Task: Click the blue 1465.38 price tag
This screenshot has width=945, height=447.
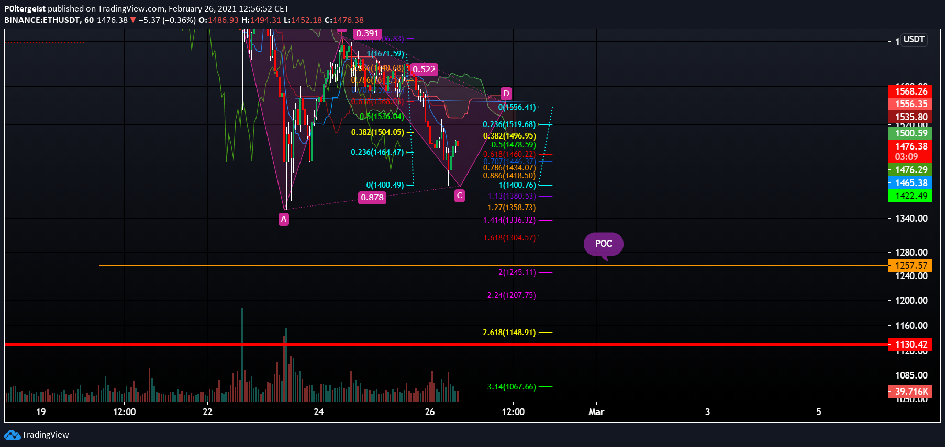Action: click(x=910, y=183)
